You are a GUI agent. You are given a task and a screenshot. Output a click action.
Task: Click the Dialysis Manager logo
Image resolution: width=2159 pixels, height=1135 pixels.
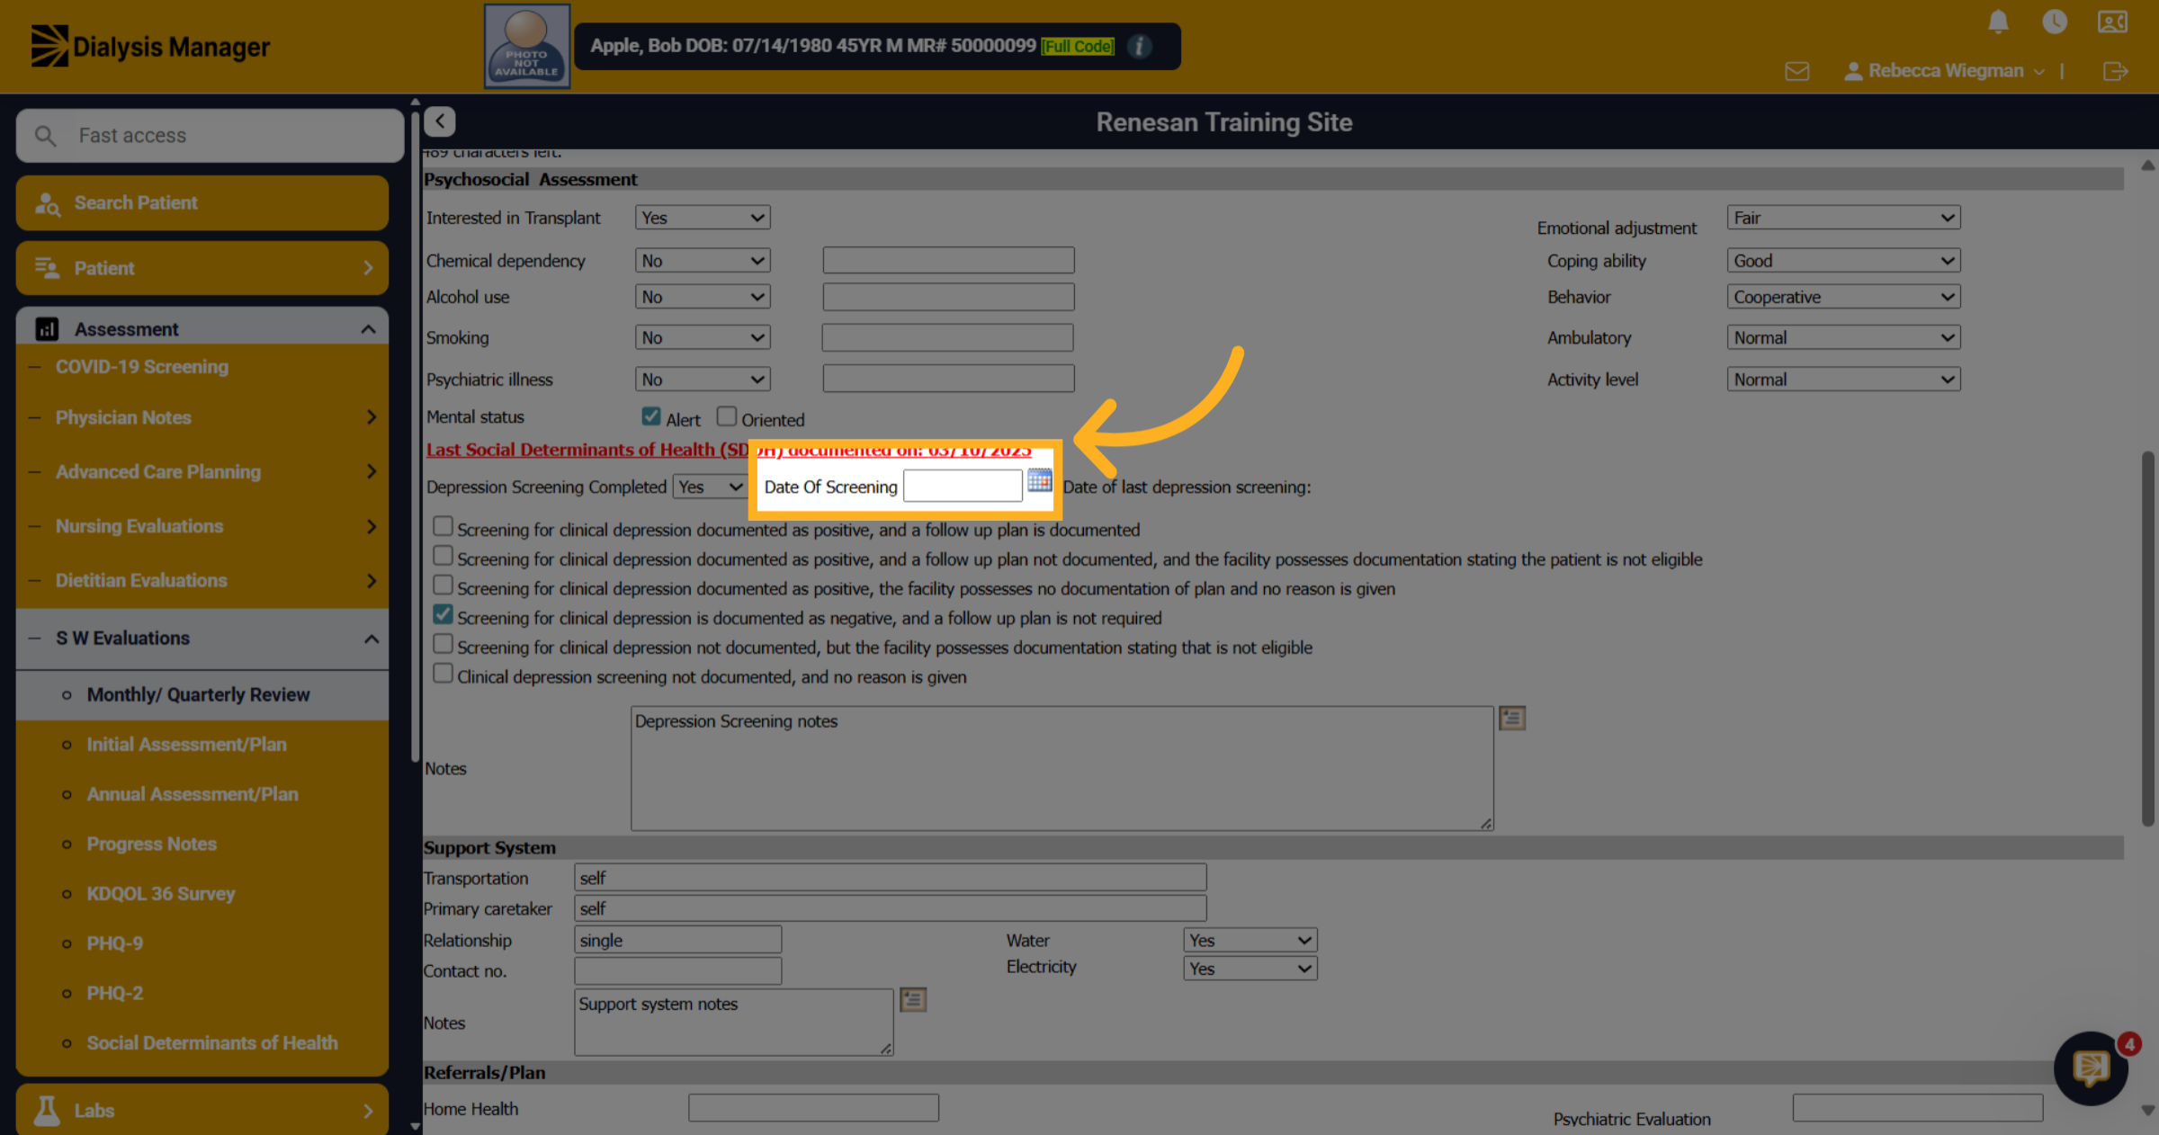tap(150, 46)
